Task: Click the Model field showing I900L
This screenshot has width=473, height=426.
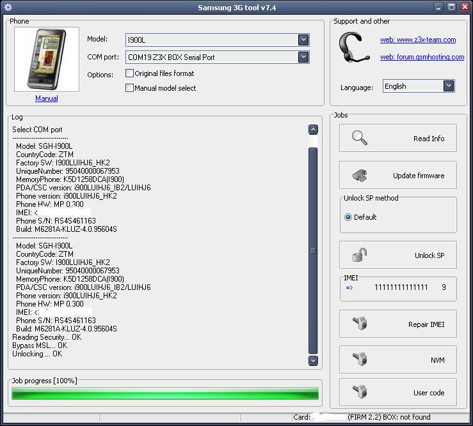Action: pyautogui.click(x=217, y=40)
